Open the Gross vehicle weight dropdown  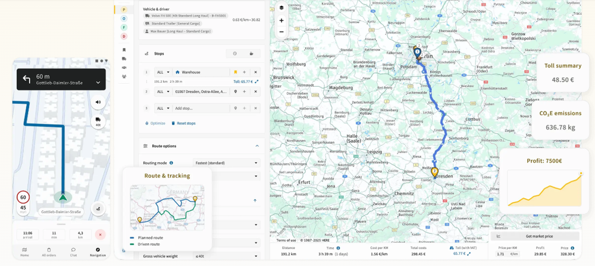pos(227,256)
